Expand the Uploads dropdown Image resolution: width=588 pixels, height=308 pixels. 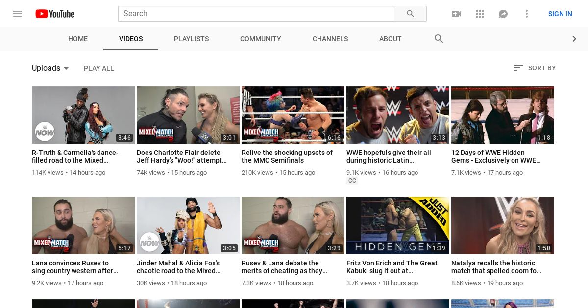tap(50, 68)
